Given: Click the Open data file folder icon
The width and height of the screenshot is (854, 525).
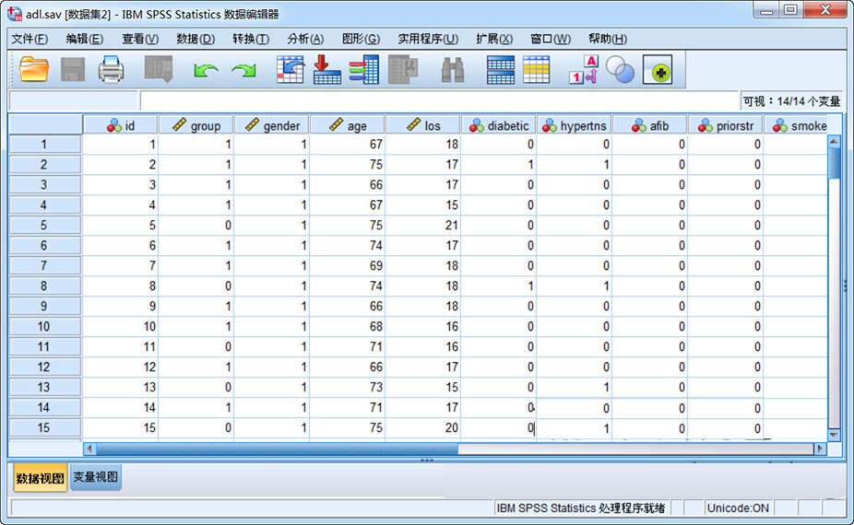Looking at the screenshot, I should tap(34, 69).
